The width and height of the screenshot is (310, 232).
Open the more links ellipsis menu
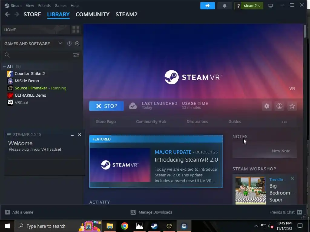(x=284, y=122)
